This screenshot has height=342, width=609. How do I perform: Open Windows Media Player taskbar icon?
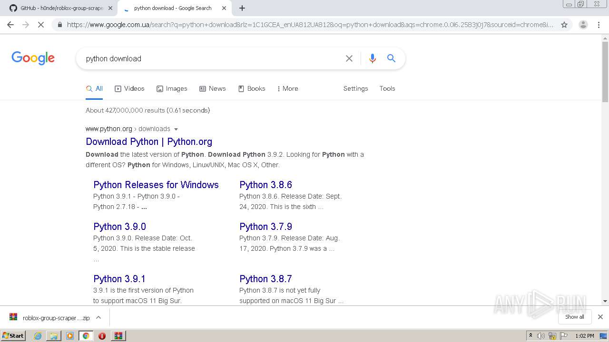[70, 336]
